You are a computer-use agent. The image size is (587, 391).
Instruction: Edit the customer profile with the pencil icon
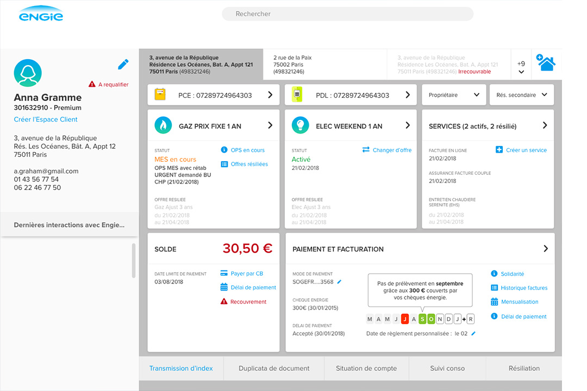coord(123,65)
